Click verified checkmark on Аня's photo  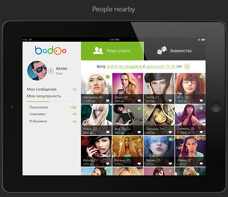pyautogui.click(x=139, y=109)
